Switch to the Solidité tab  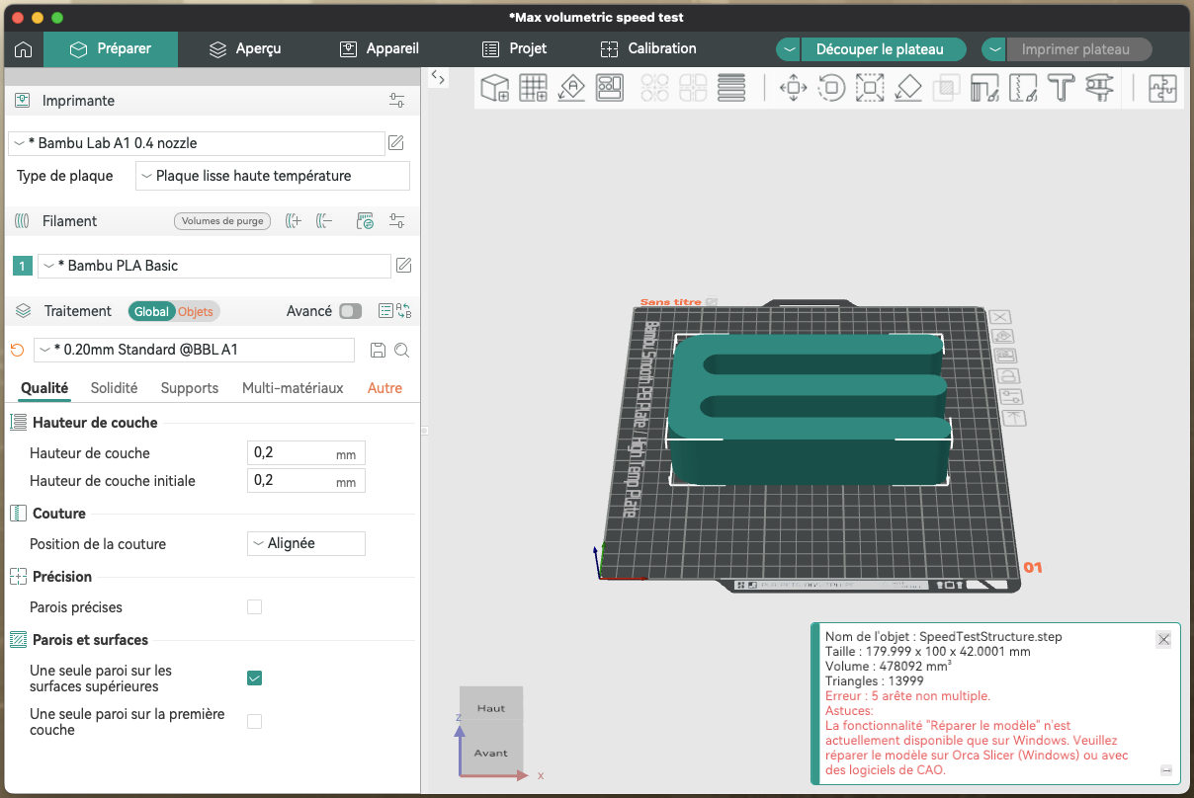[114, 388]
